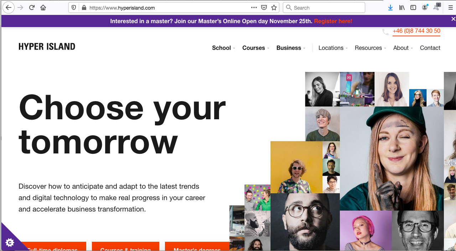Image resolution: width=456 pixels, height=251 pixels.
Task: Bookmark this page with the star icon
Action: (x=274, y=7)
